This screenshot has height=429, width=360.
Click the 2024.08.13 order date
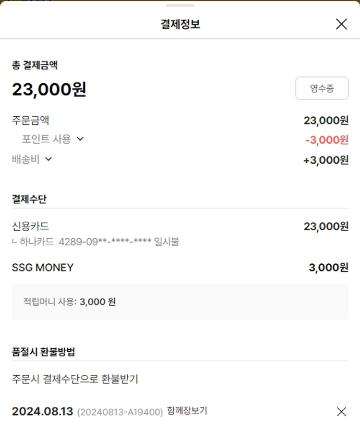point(42,412)
